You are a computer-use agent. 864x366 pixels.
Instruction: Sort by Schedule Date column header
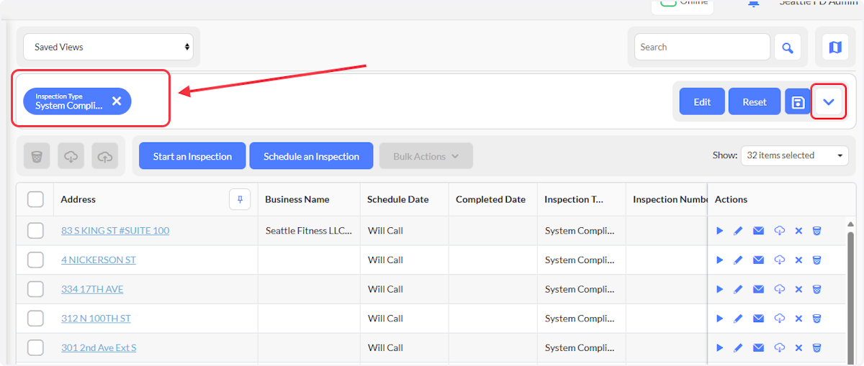[x=398, y=199]
